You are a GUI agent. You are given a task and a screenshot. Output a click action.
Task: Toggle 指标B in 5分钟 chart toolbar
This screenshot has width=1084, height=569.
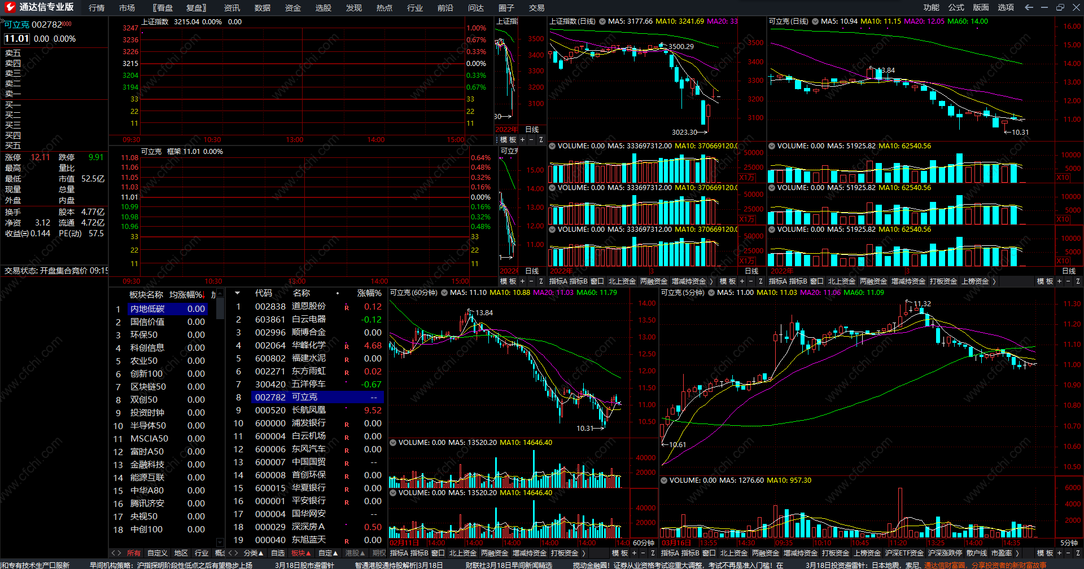point(690,553)
